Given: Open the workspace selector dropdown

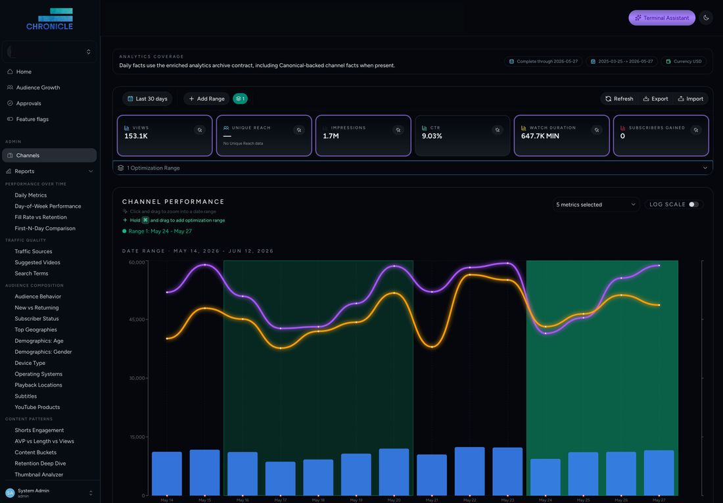Looking at the screenshot, I should 49,52.
